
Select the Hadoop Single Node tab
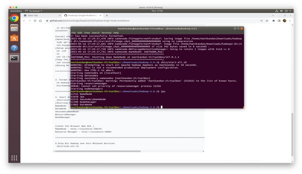[x=83, y=15]
